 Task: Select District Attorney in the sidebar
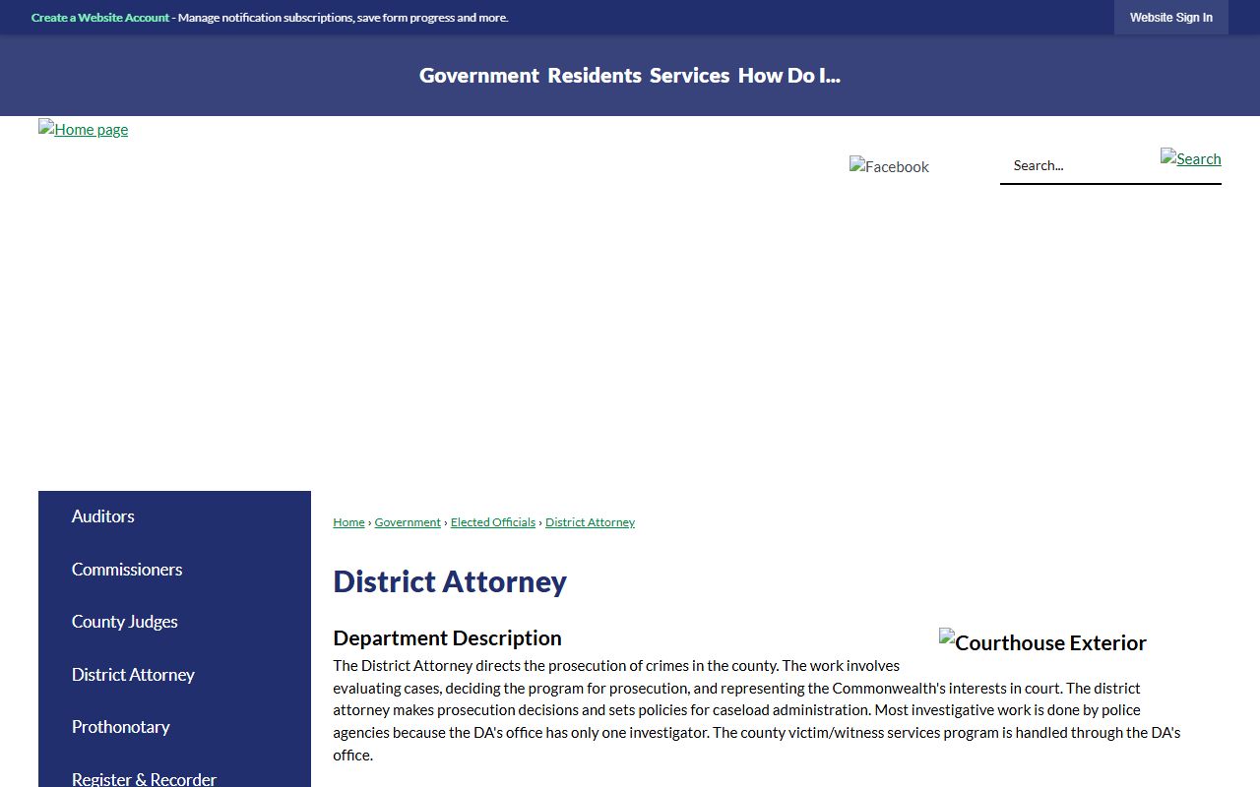click(174, 675)
